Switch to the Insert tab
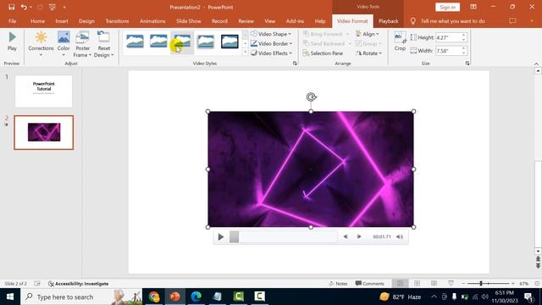The height and width of the screenshot is (305, 542). point(62,21)
